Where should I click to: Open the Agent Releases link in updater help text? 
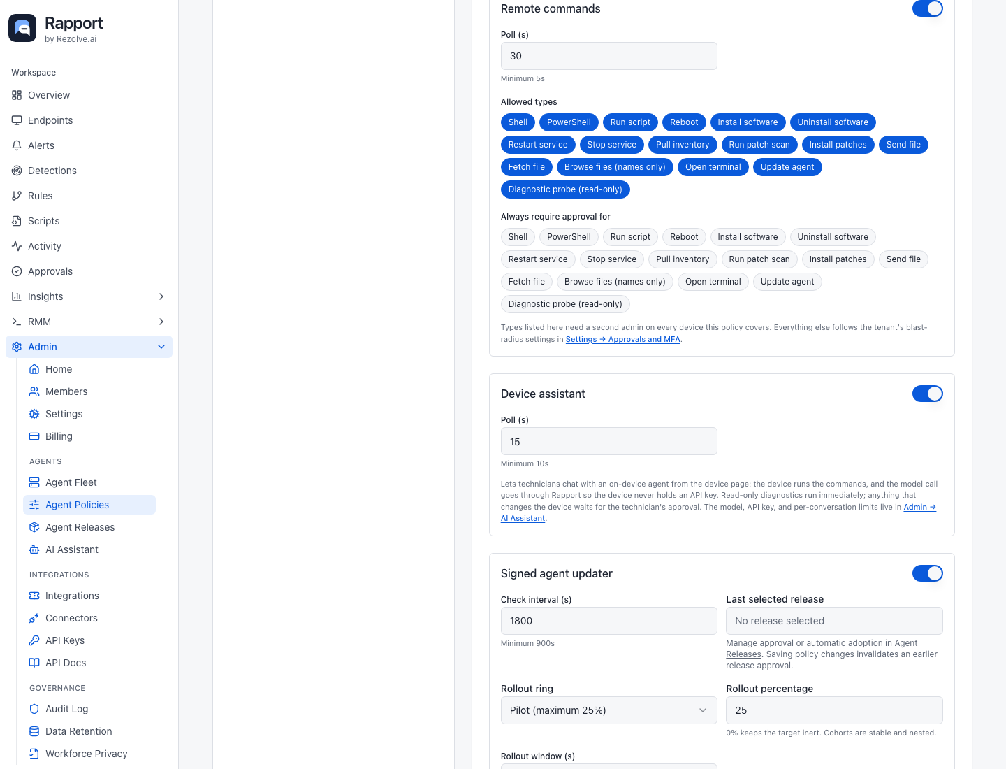click(906, 643)
